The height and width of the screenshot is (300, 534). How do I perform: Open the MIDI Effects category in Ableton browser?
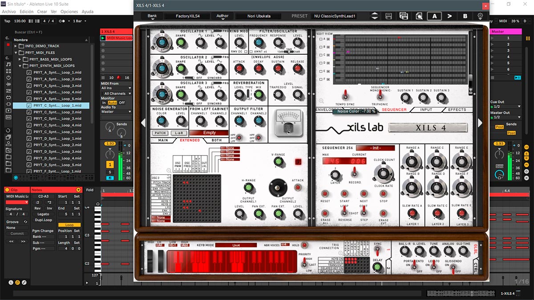8,91
